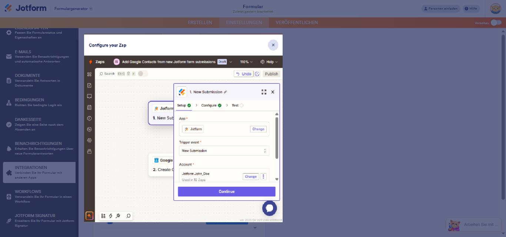Expand the Draft status dropdown
This screenshot has width=506, height=237.
click(230, 62)
